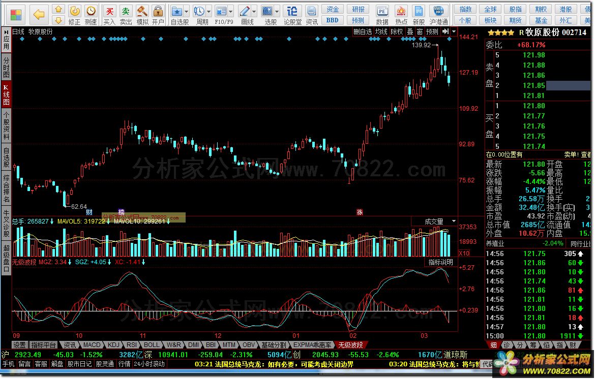This screenshot has width=595, height=379.
Task: Expand the 周期 period dropdown arrow
Action: 209,11
